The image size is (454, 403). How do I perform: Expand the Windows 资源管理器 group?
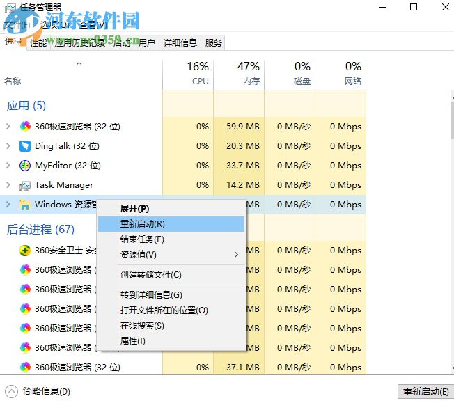pos(8,205)
